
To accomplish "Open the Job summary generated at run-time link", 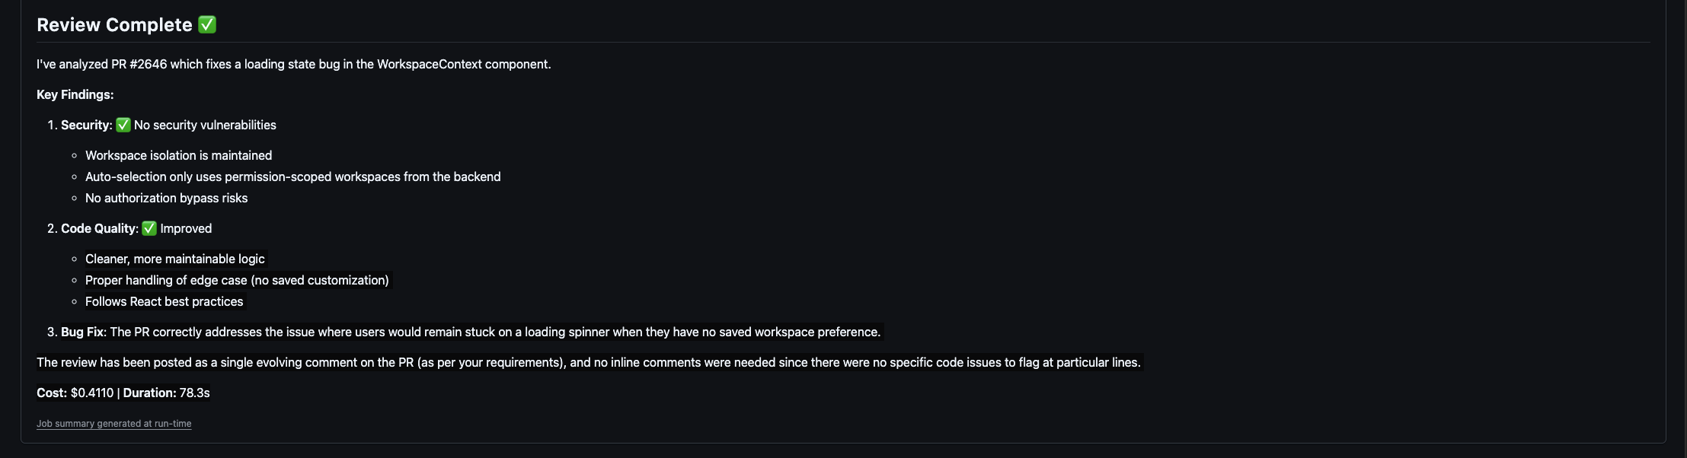I will pyautogui.click(x=113, y=424).
